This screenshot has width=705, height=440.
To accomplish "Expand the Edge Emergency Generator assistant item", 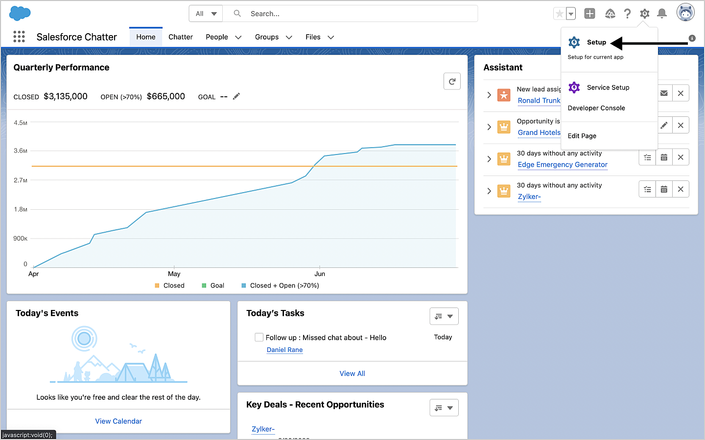I will tap(489, 159).
